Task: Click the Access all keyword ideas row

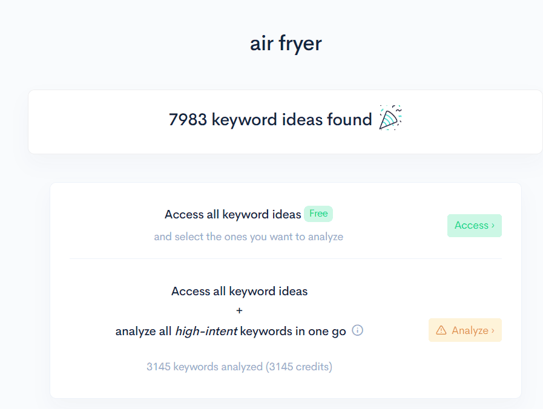Action: [285, 224]
